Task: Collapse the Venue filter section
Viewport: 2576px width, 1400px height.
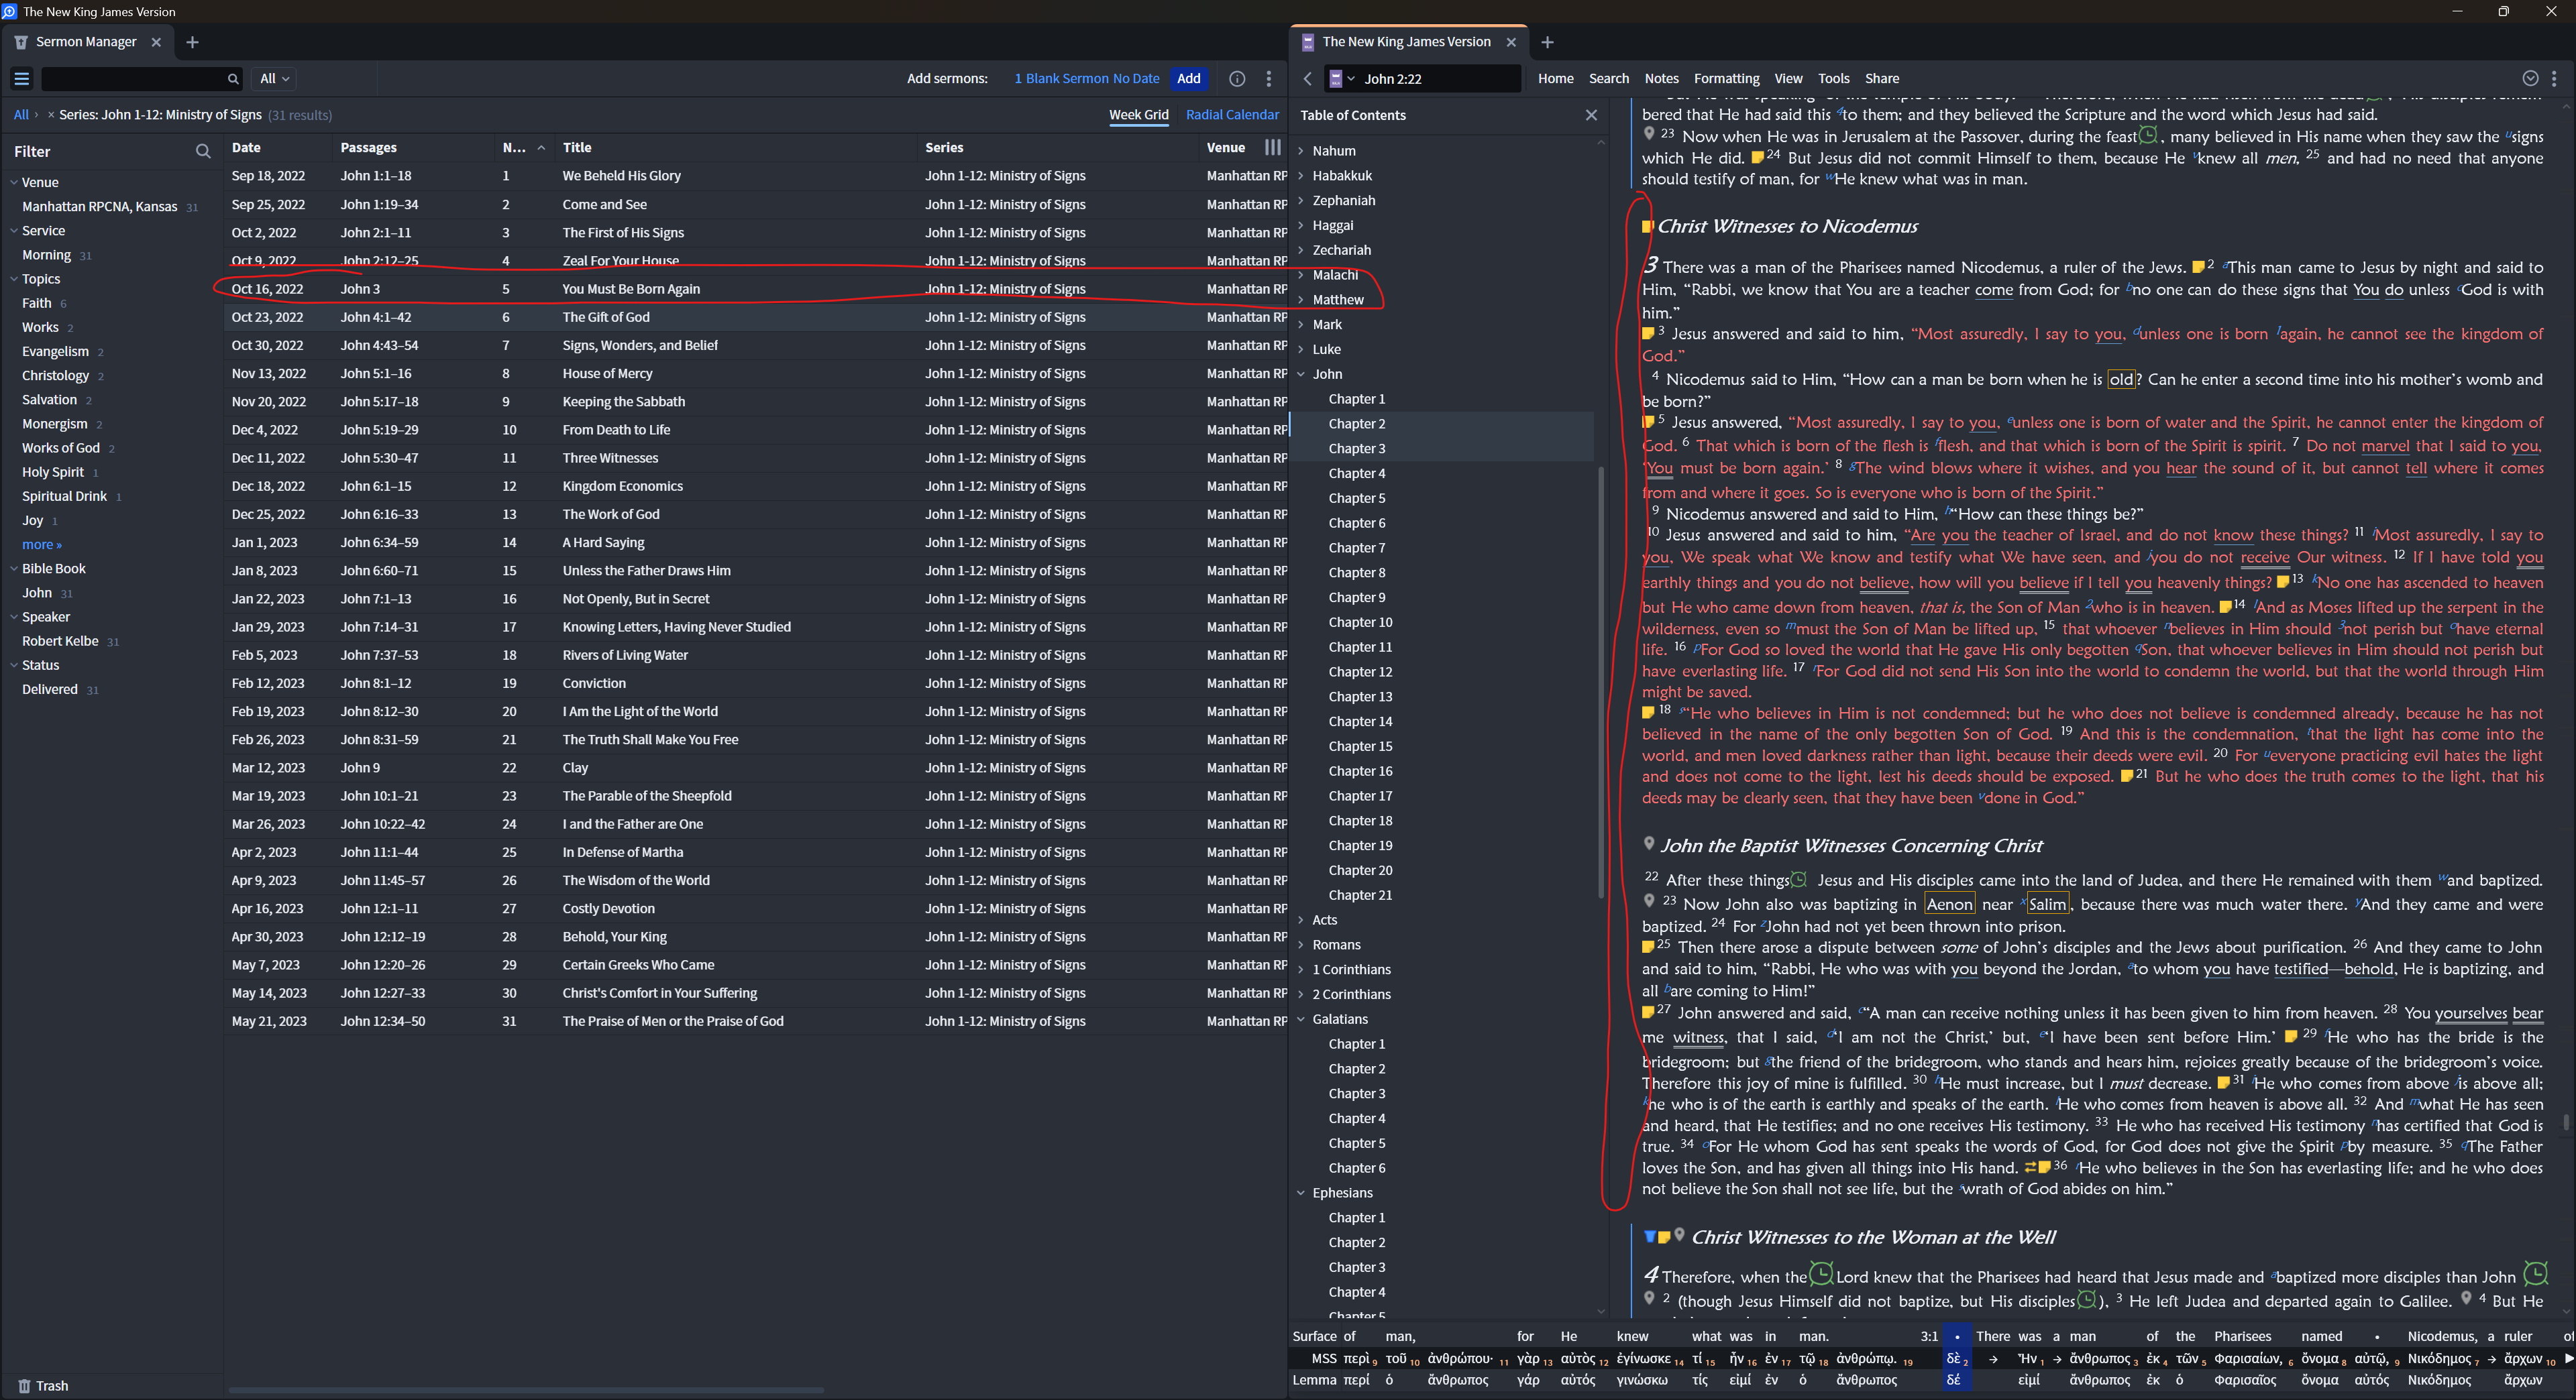Action: click(14, 183)
